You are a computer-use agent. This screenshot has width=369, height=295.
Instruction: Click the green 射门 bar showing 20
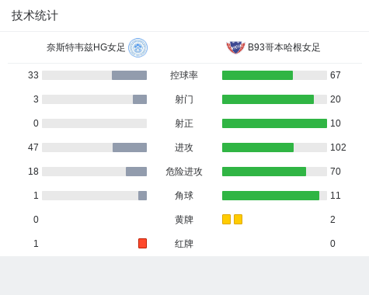(268, 99)
